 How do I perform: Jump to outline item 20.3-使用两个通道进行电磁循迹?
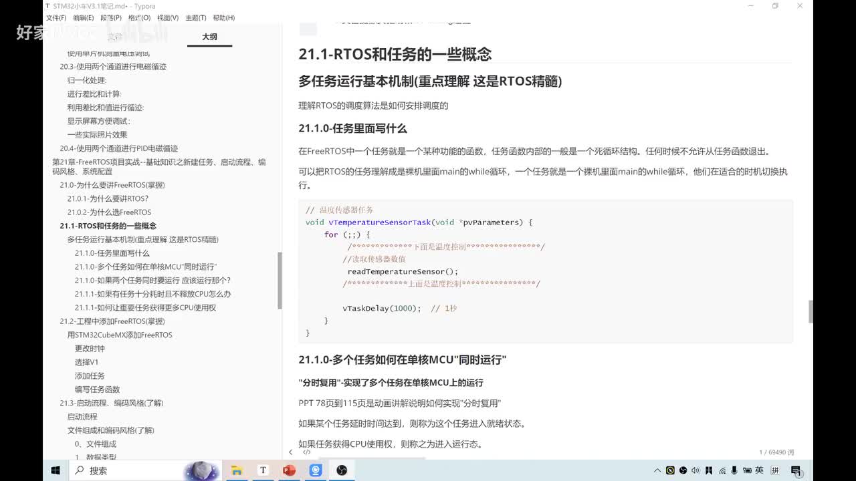click(x=113, y=67)
